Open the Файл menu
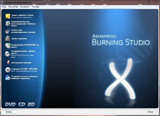Viewport: 160px width, 116px height. [x=4, y=7]
